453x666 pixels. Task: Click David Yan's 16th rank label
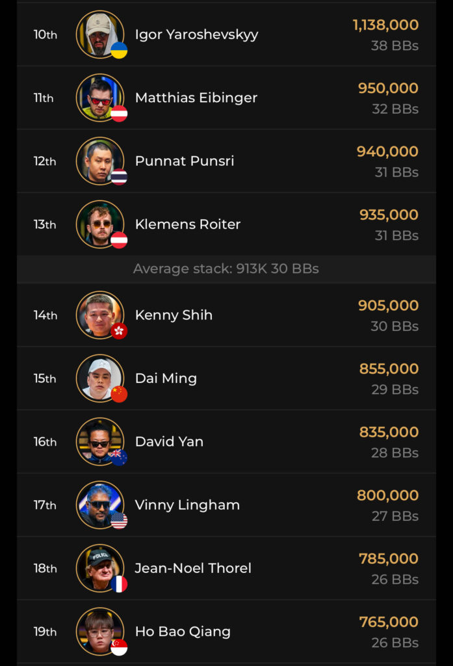point(45,442)
